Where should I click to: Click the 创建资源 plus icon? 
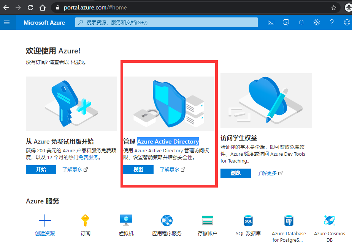coord(45,221)
